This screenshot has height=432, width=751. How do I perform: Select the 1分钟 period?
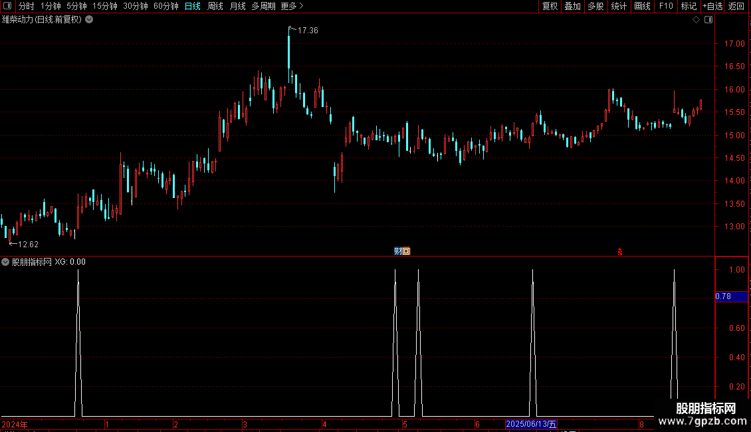click(51, 6)
